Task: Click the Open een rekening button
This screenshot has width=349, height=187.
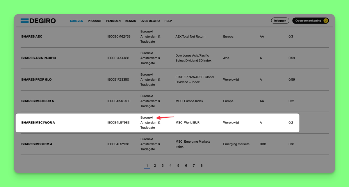Action: [x=308, y=21]
